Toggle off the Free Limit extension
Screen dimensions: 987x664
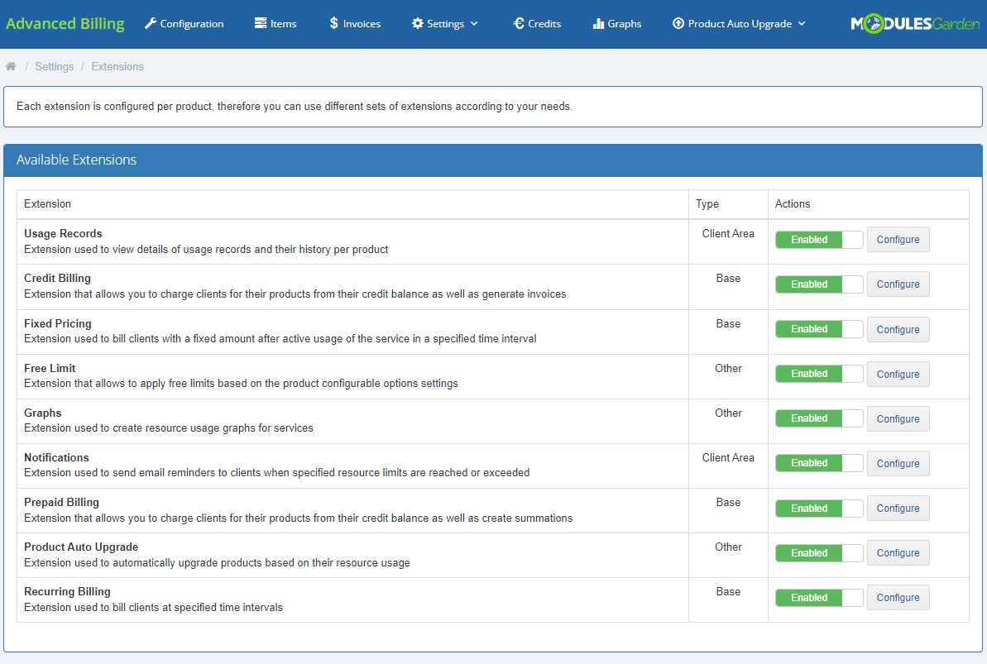pyautogui.click(x=818, y=374)
